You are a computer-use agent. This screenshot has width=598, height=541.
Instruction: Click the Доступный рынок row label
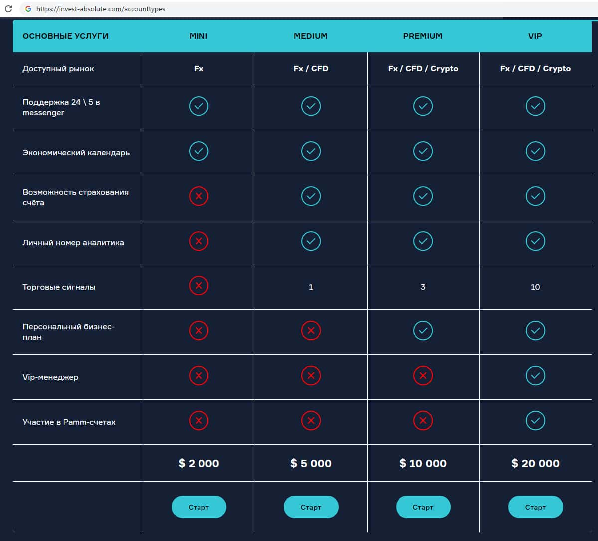click(58, 69)
